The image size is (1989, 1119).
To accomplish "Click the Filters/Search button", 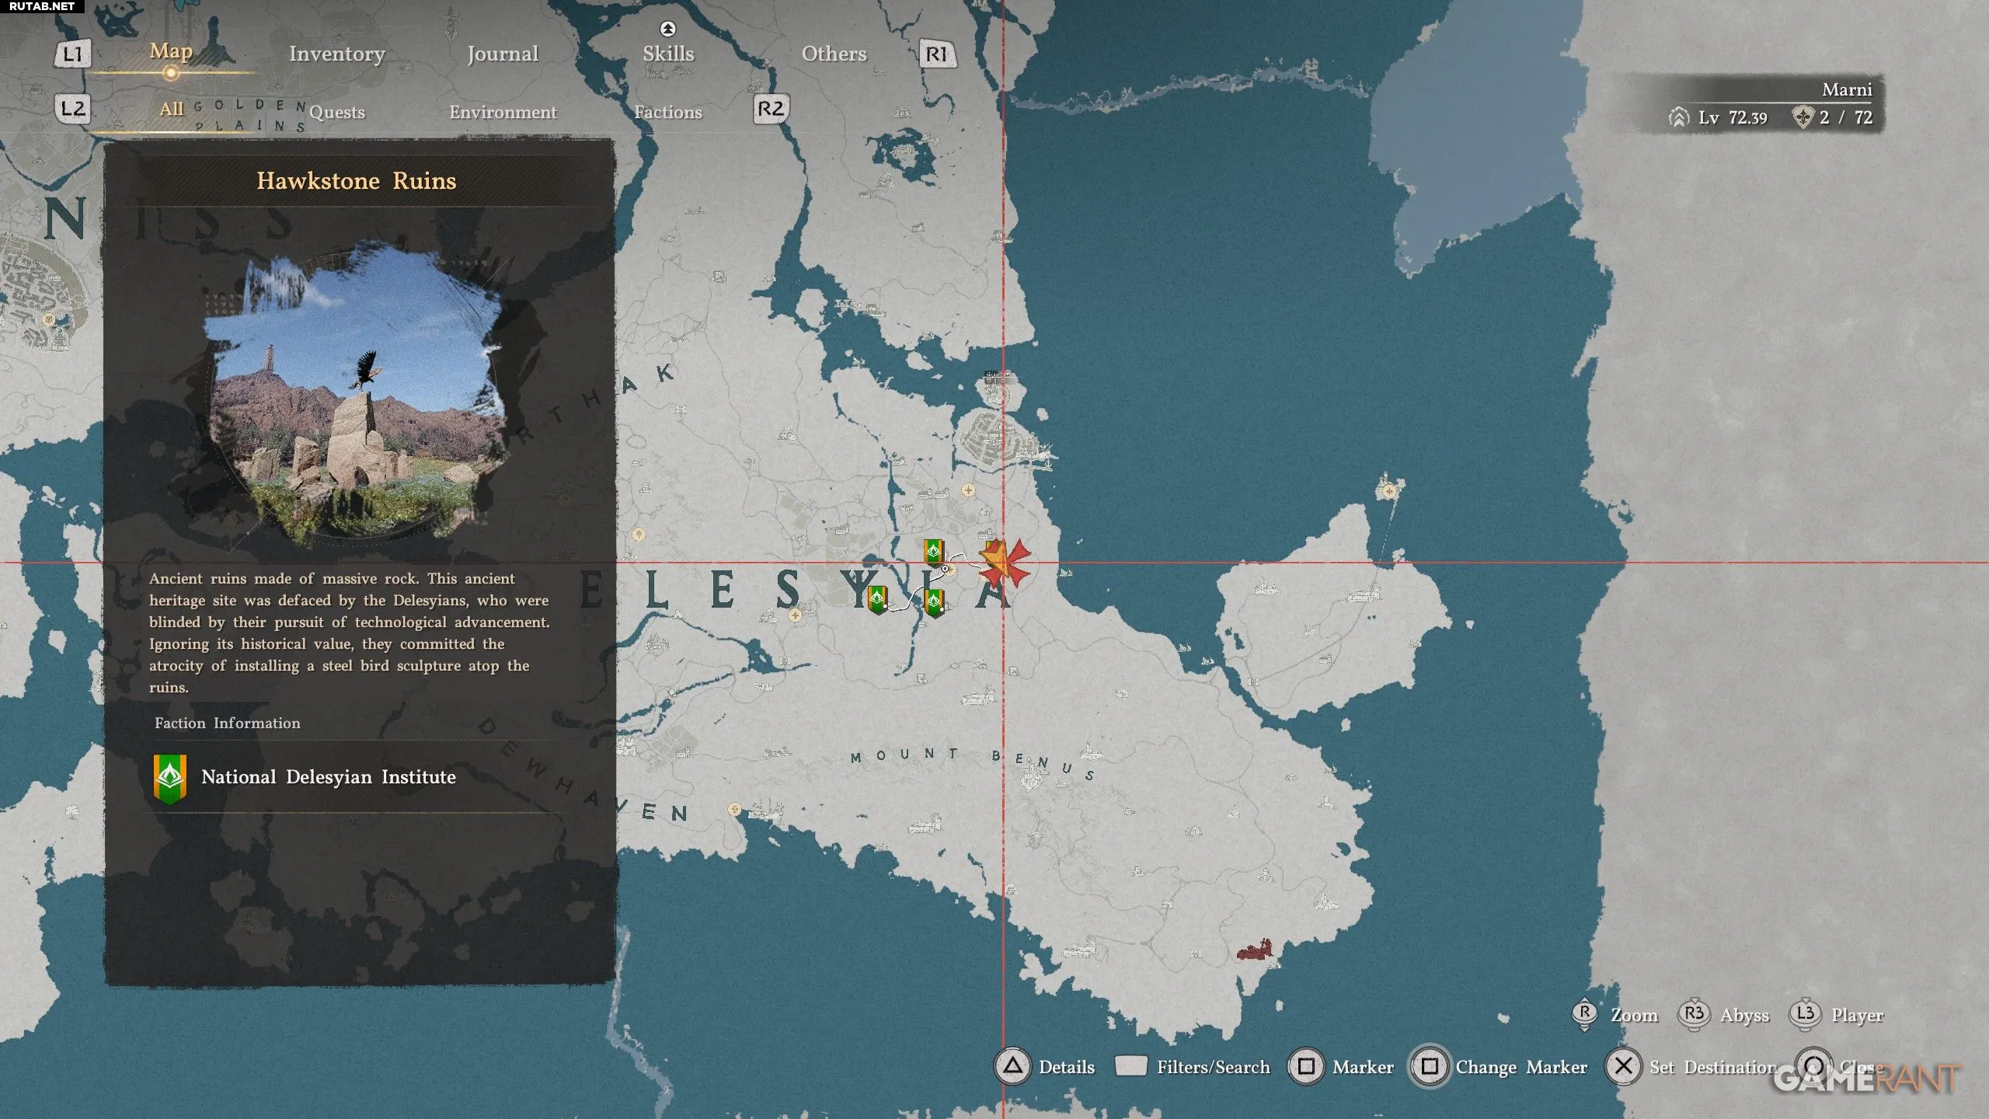I will [1193, 1066].
